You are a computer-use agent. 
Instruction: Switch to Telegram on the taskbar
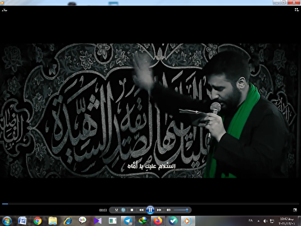pos(128,221)
